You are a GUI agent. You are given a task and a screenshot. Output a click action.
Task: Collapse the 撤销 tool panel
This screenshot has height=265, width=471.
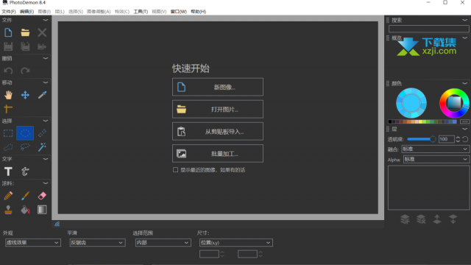[46, 58]
